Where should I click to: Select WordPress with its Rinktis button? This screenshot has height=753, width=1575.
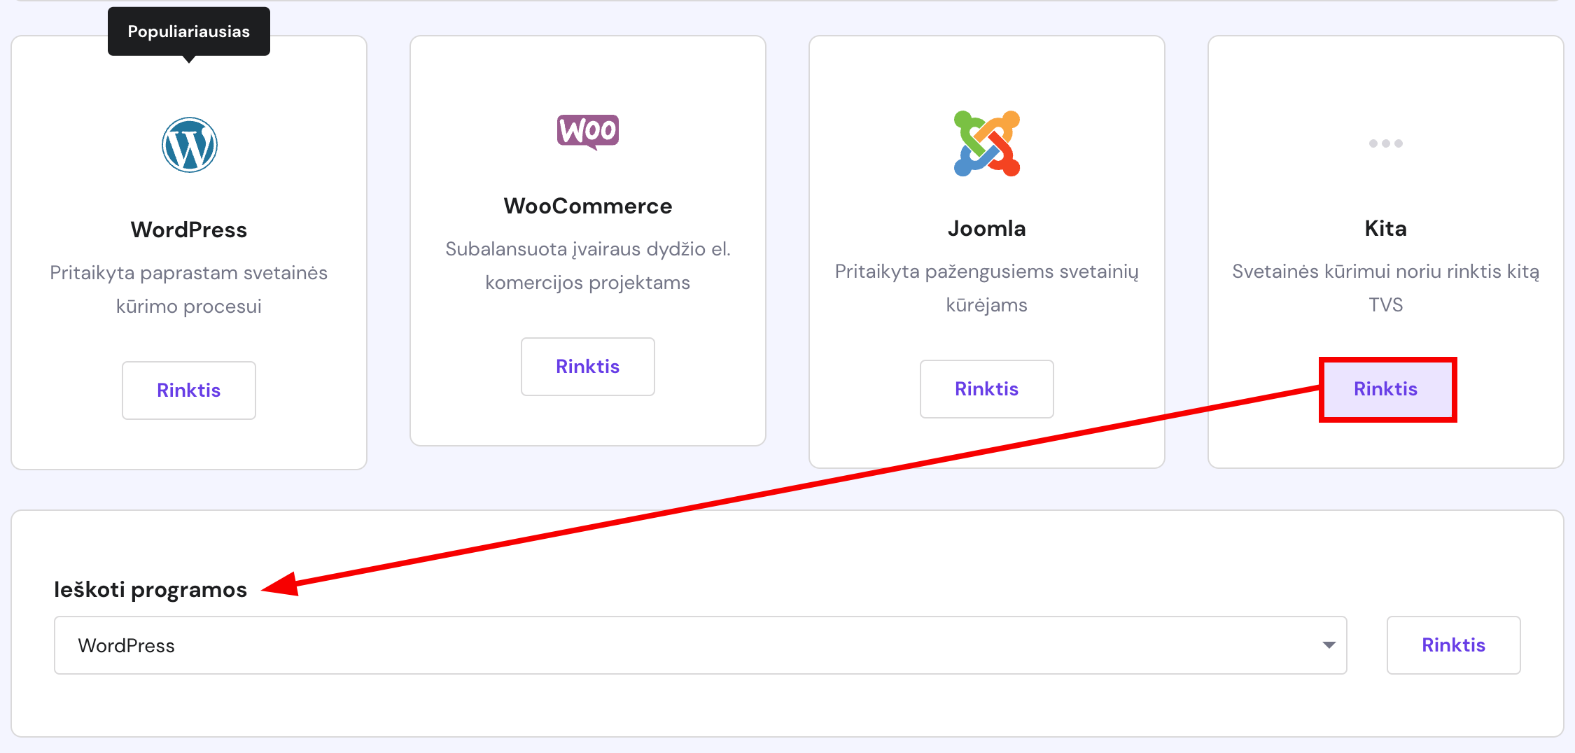[189, 390]
